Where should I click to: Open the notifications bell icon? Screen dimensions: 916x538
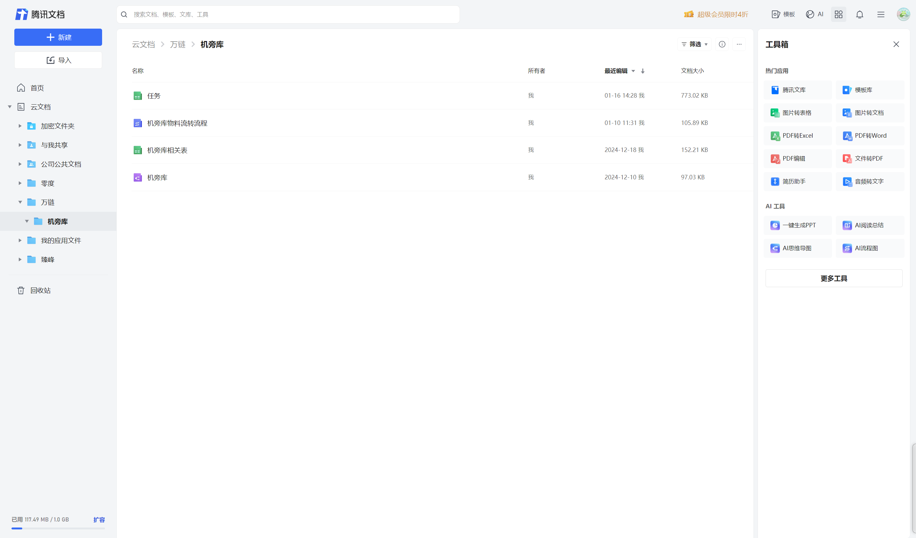click(x=859, y=15)
